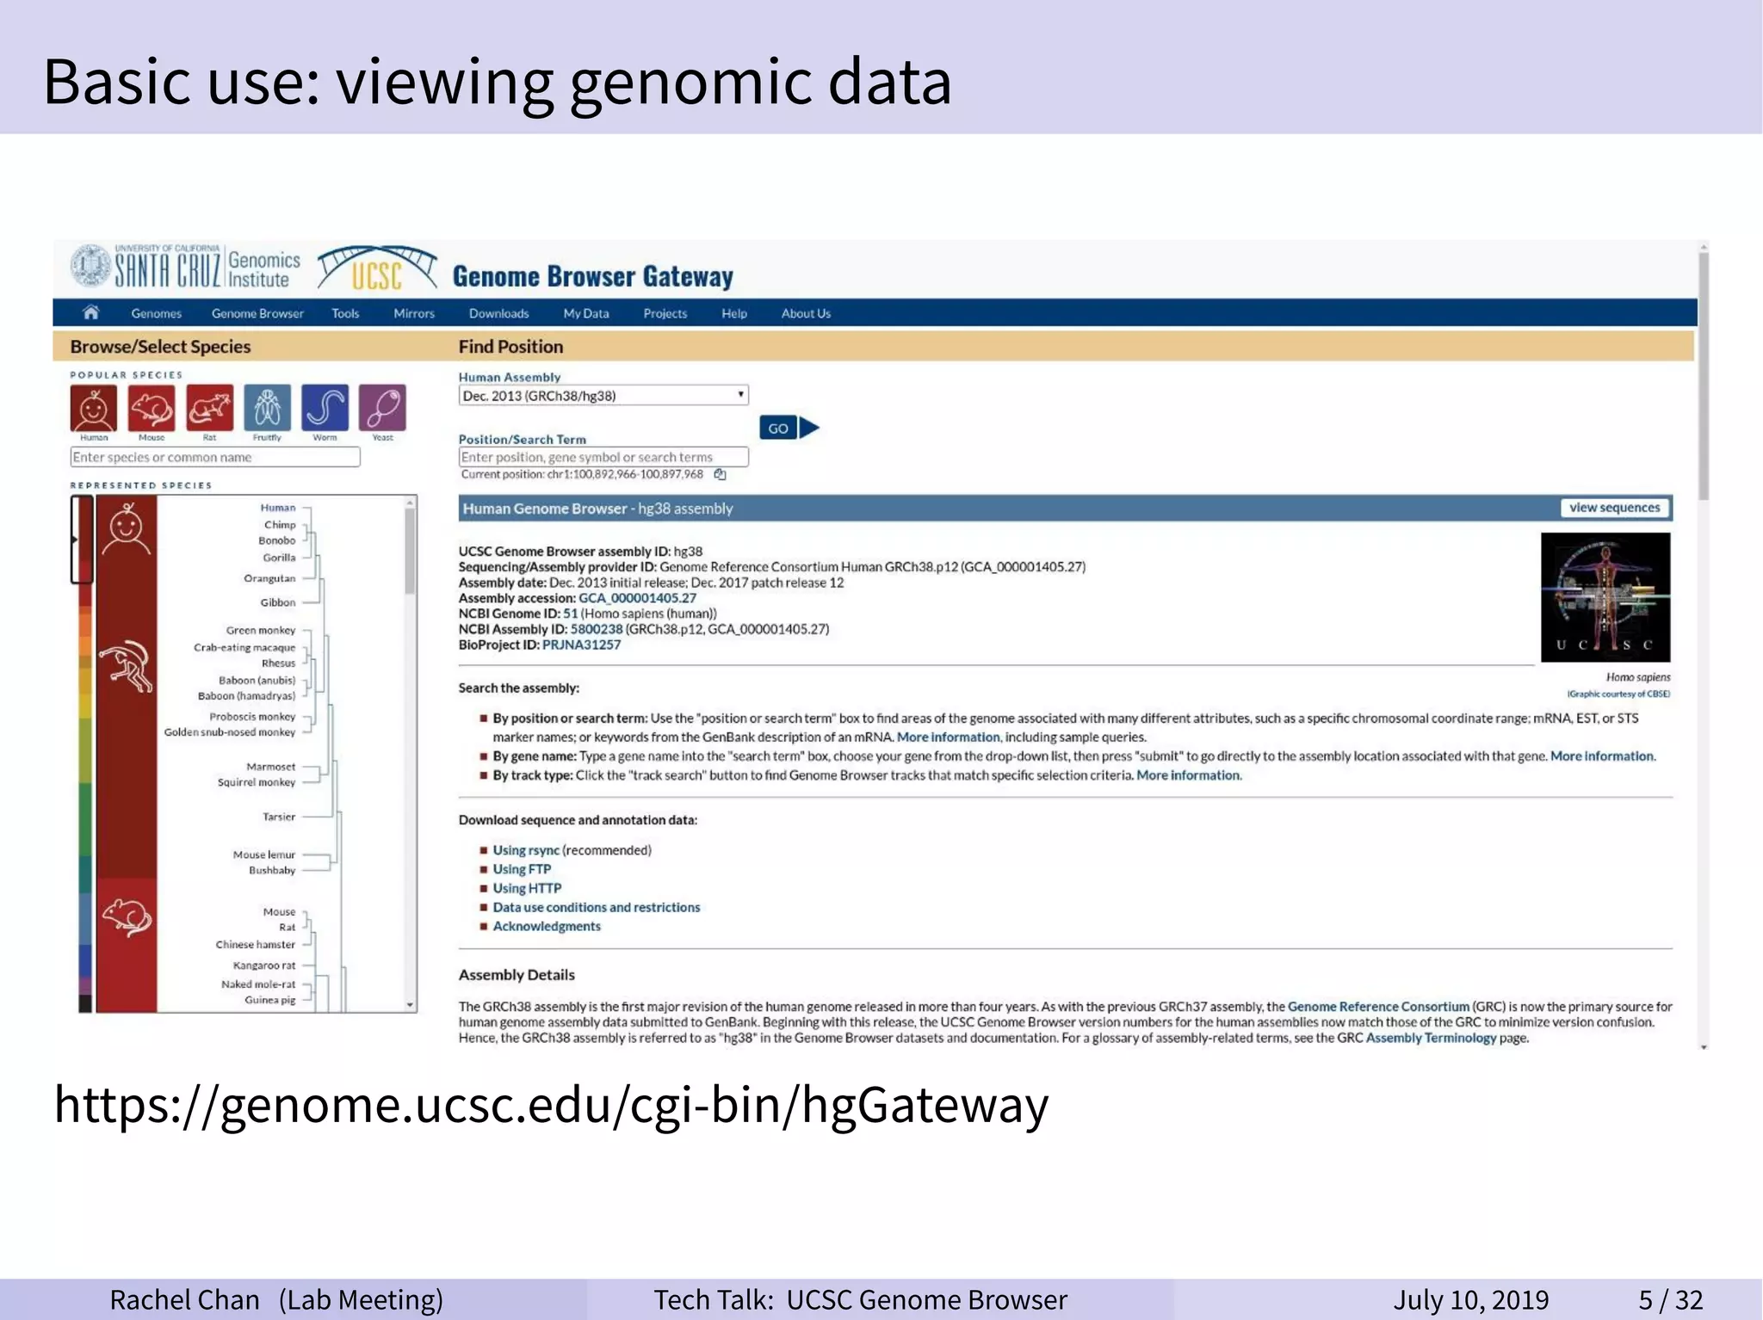Select the Mouse popular species icon
Viewport: 1763px width, 1320px height.
point(152,408)
